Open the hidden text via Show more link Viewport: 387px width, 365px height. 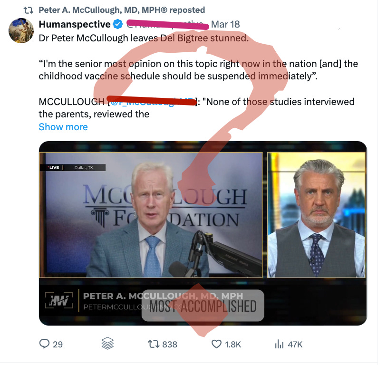63,126
